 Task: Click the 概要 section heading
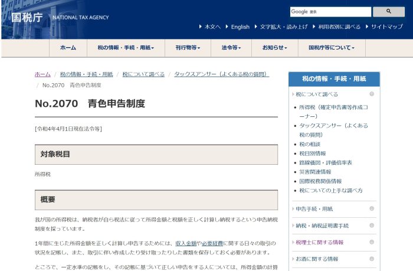[x=48, y=200]
